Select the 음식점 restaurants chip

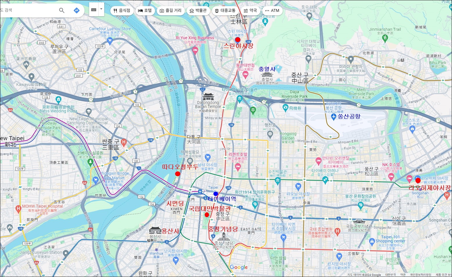pyautogui.click(x=122, y=10)
